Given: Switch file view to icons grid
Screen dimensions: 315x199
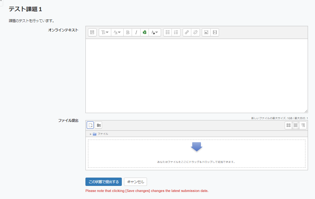Looking at the screenshot, I should 289,125.
